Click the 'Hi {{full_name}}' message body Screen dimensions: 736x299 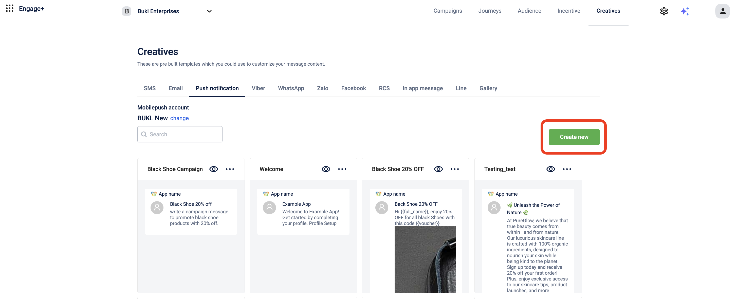424,217
